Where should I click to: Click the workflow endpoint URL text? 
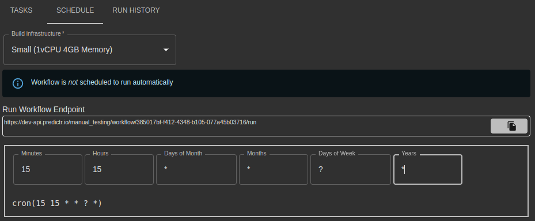130,122
